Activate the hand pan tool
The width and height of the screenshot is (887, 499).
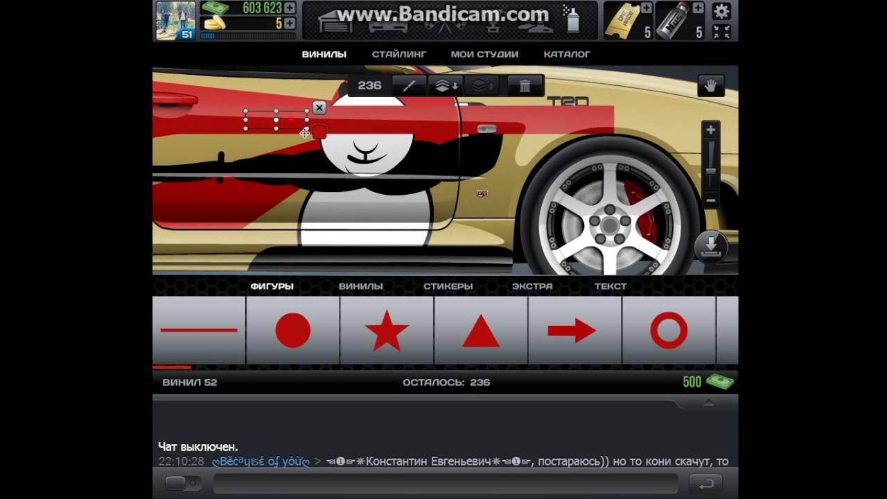(710, 85)
